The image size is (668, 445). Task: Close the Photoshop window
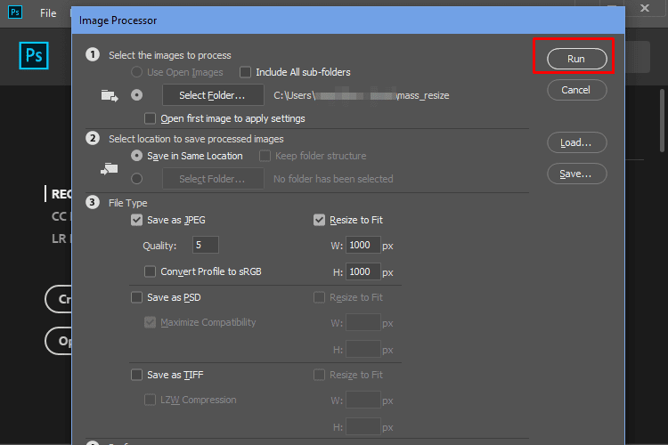coord(645,8)
